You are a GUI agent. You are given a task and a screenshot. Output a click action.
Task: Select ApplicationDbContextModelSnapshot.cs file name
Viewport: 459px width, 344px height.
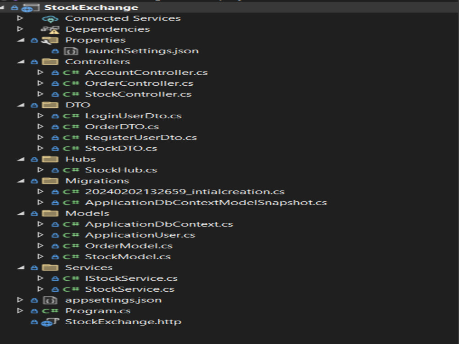click(x=206, y=202)
